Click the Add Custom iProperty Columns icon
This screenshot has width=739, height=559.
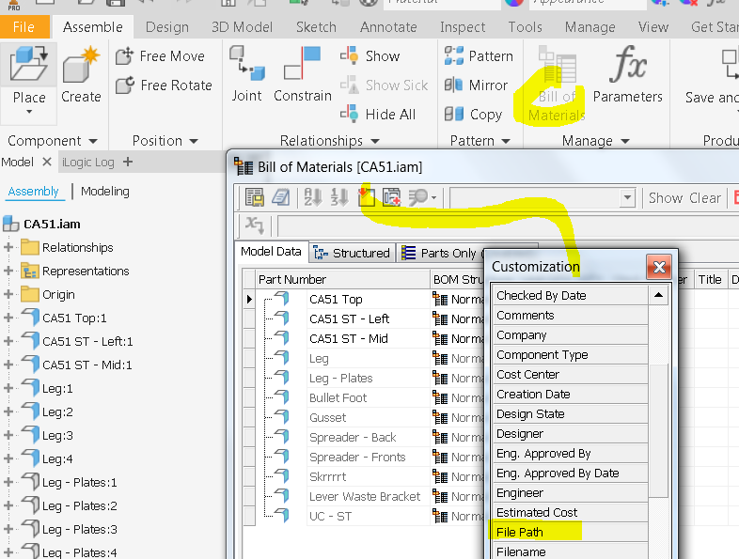392,197
